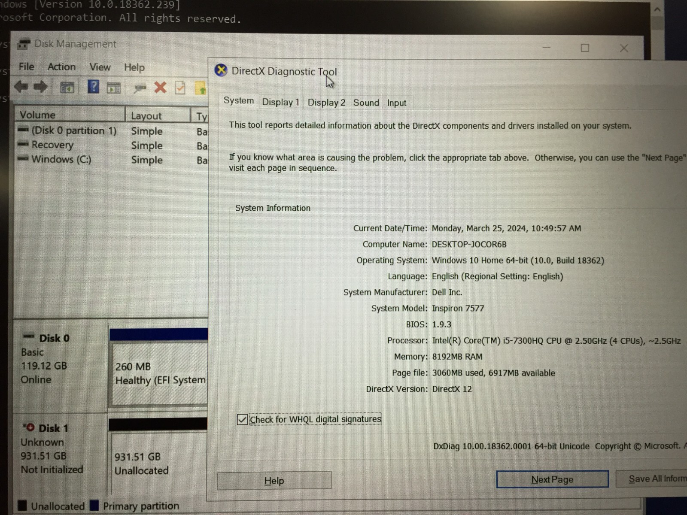The height and width of the screenshot is (515, 687).
Task: Switch to the Sound tab
Action: click(366, 103)
